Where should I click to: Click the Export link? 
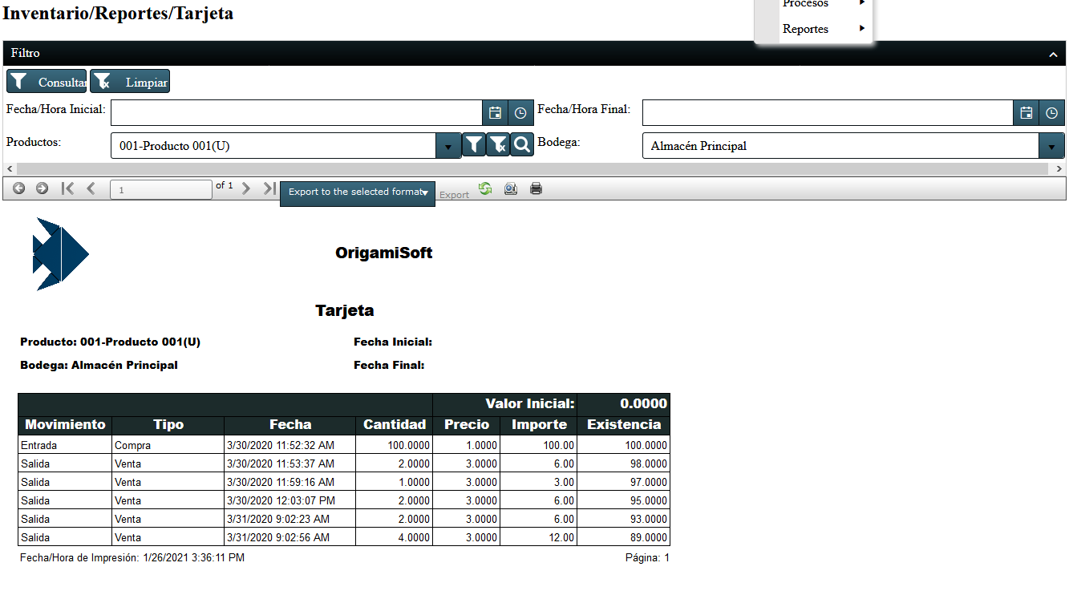pos(454,195)
